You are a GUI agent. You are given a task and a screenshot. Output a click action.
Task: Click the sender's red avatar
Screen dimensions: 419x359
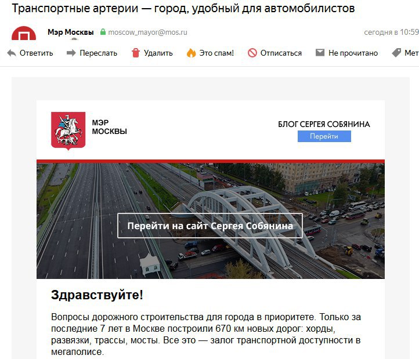tap(24, 33)
